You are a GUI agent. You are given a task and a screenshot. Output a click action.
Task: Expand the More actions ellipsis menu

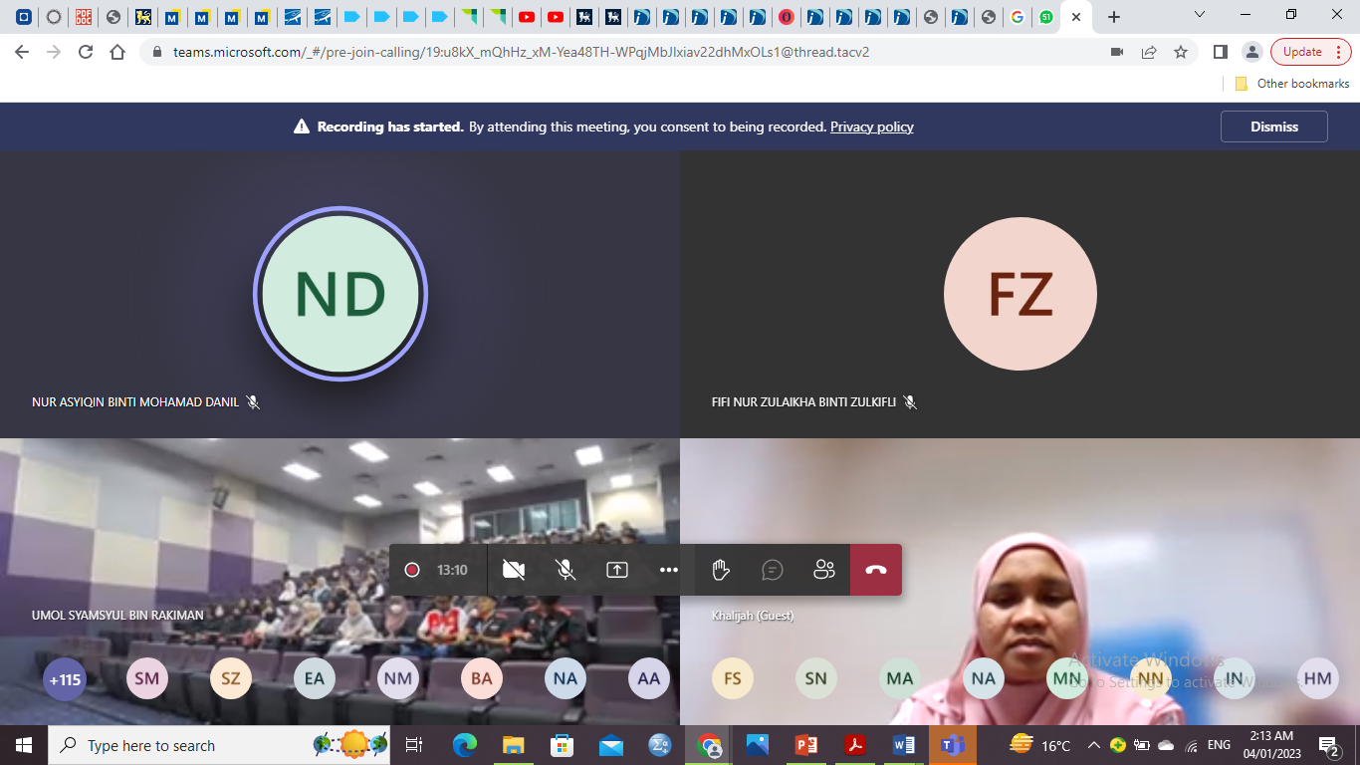pyautogui.click(x=669, y=570)
